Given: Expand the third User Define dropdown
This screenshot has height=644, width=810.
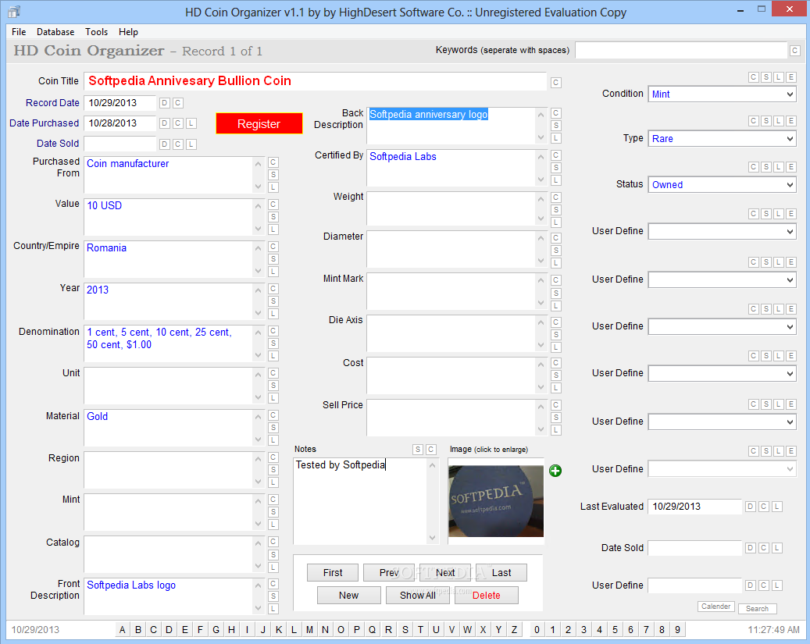Looking at the screenshot, I should [x=722, y=327].
